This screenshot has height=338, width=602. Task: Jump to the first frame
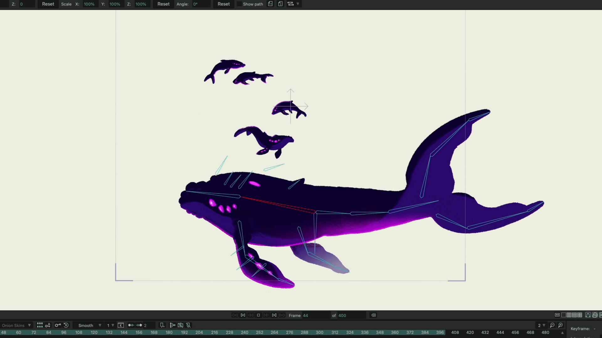243,315
